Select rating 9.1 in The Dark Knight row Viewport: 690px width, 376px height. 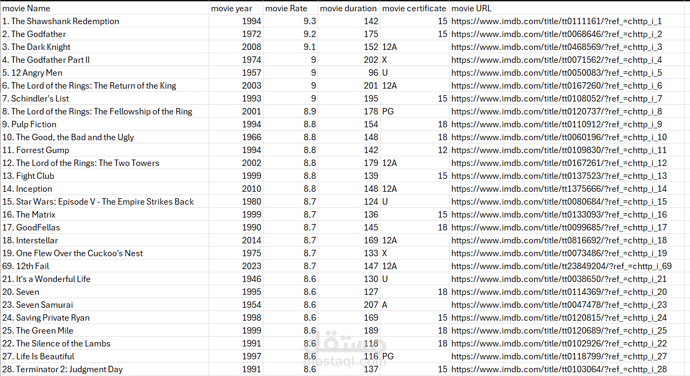291,47
